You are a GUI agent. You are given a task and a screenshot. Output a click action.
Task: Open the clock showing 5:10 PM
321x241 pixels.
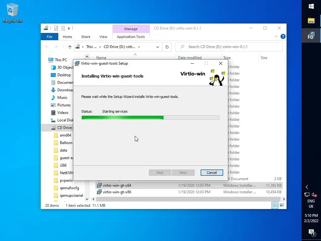coord(311,218)
